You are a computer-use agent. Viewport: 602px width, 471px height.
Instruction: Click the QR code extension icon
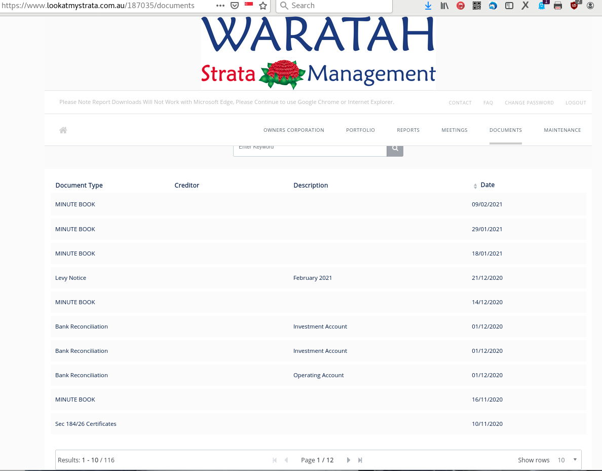click(477, 6)
